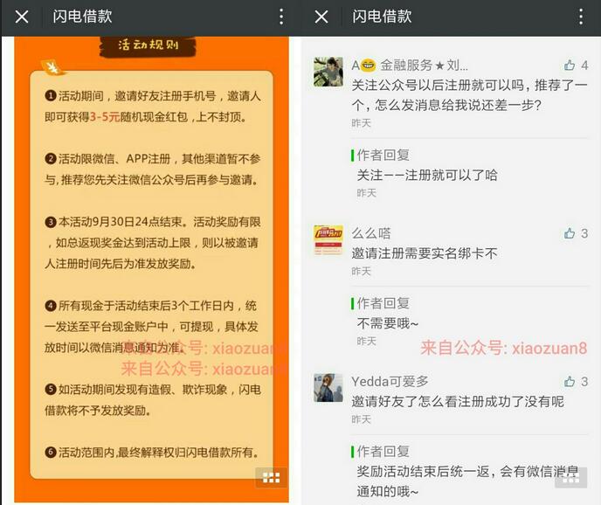The width and height of the screenshot is (601, 505).
Task: Click the right page title 闪电借款
Action: pos(382,17)
